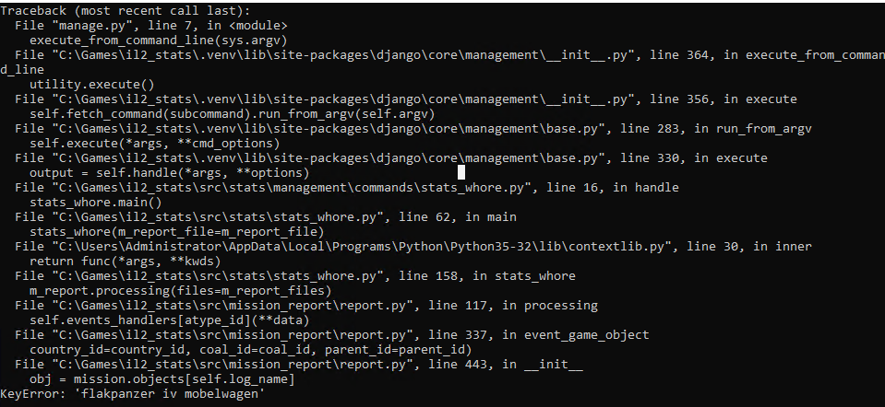Click the white text cursor block
Viewport: 885px width, 407px height.
pos(461,172)
